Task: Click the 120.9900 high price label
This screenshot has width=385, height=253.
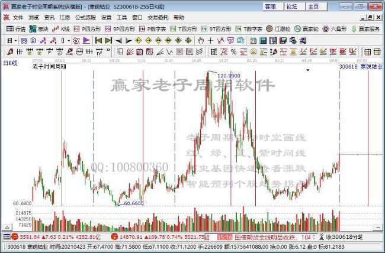Action: point(229,76)
